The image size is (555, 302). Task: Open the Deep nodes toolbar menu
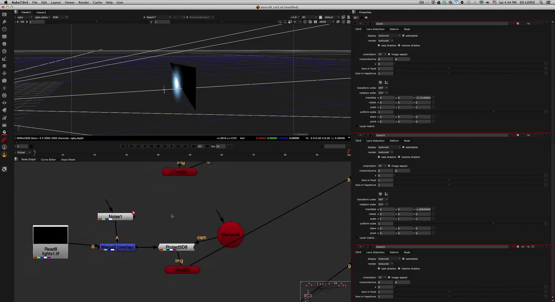pos(4,96)
